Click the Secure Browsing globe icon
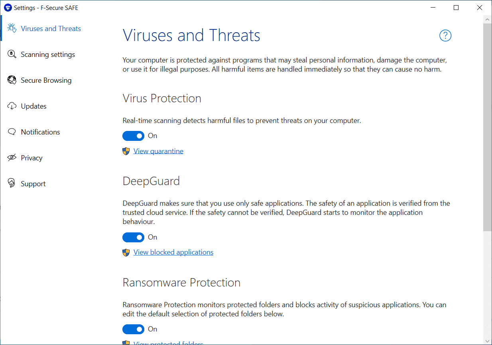This screenshot has height=345, width=492. click(x=12, y=80)
